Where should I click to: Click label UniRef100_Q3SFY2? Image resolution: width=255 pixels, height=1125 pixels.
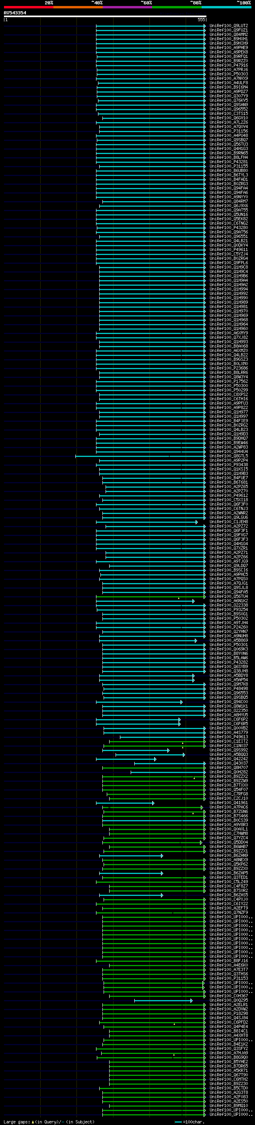(x=229, y=1048)
